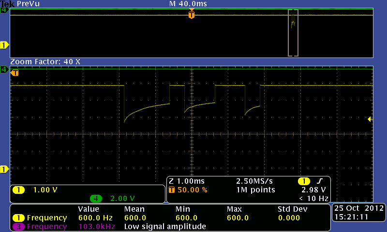Click the Value column header
The width and height of the screenshot is (387, 232).
(89, 209)
